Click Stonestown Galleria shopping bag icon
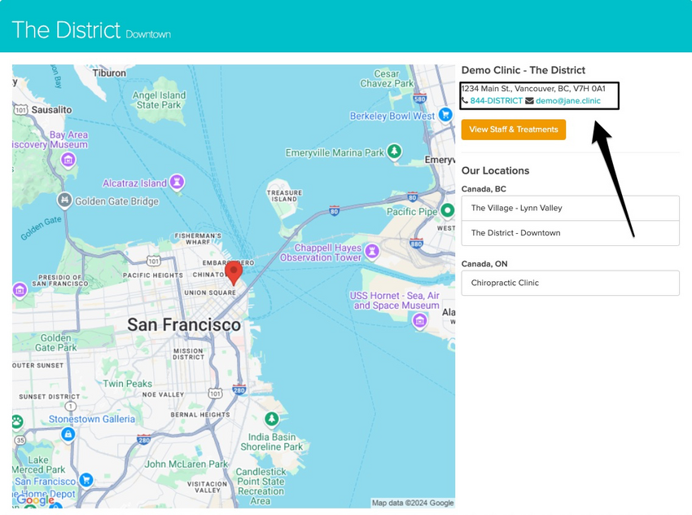Image resolution: width=692 pixels, height=515 pixels. pos(68,434)
